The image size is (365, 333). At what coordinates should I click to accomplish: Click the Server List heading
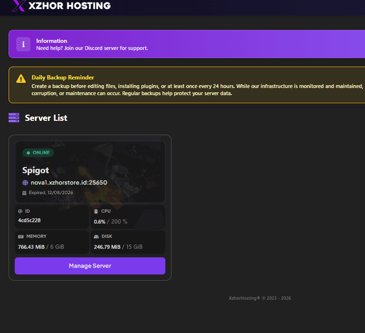pos(46,118)
